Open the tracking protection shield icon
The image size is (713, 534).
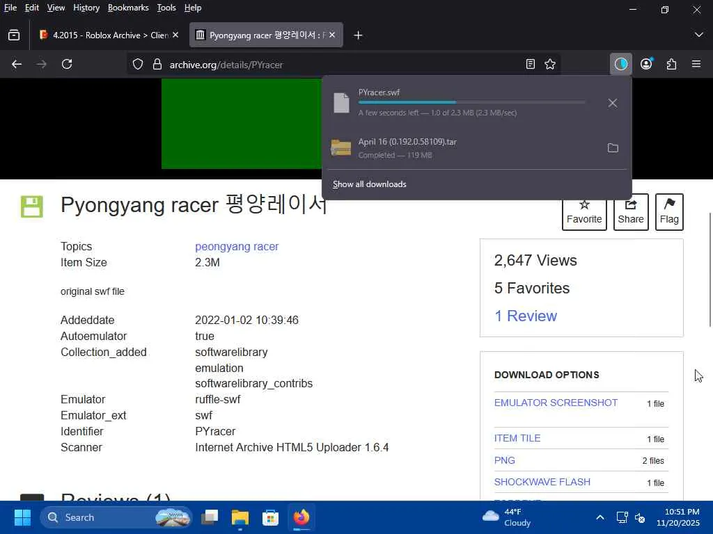click(138, 65)
